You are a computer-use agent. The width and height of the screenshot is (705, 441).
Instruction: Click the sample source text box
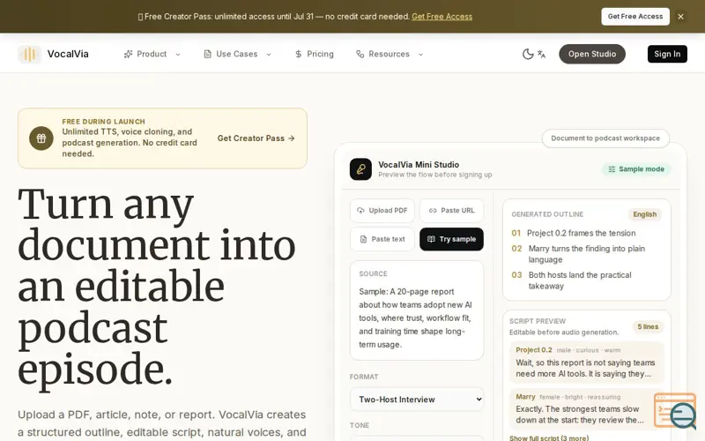[x=417, y=310]
